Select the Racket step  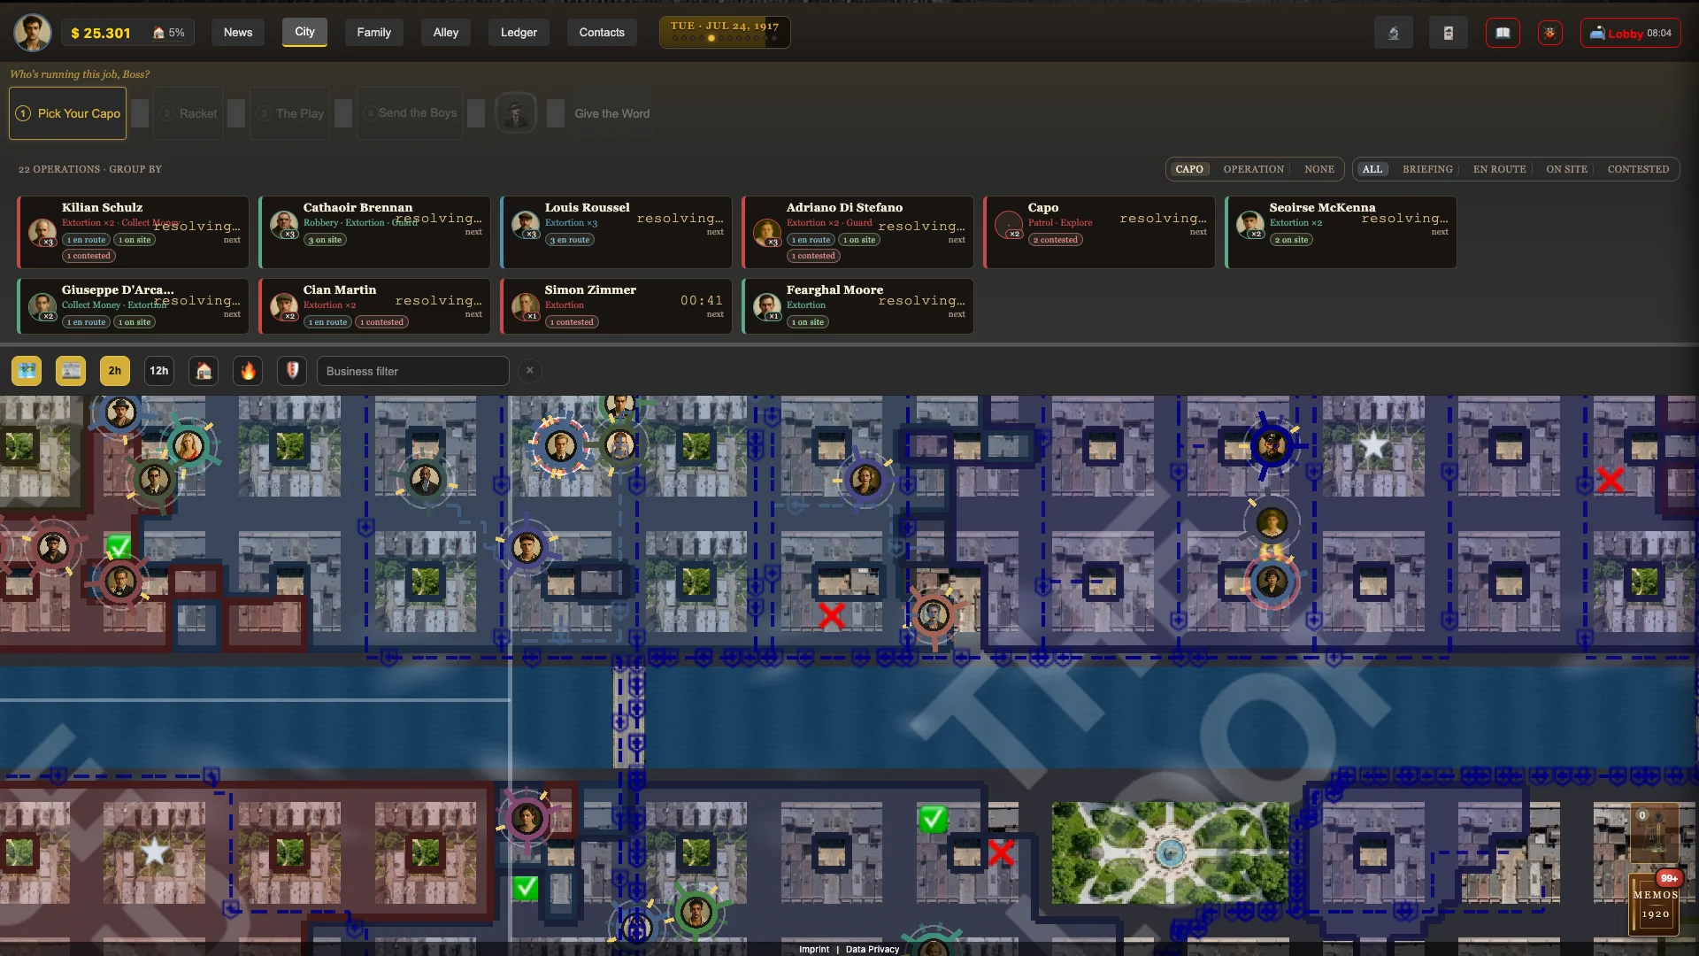pyautogui.click(x=188, y=113)
